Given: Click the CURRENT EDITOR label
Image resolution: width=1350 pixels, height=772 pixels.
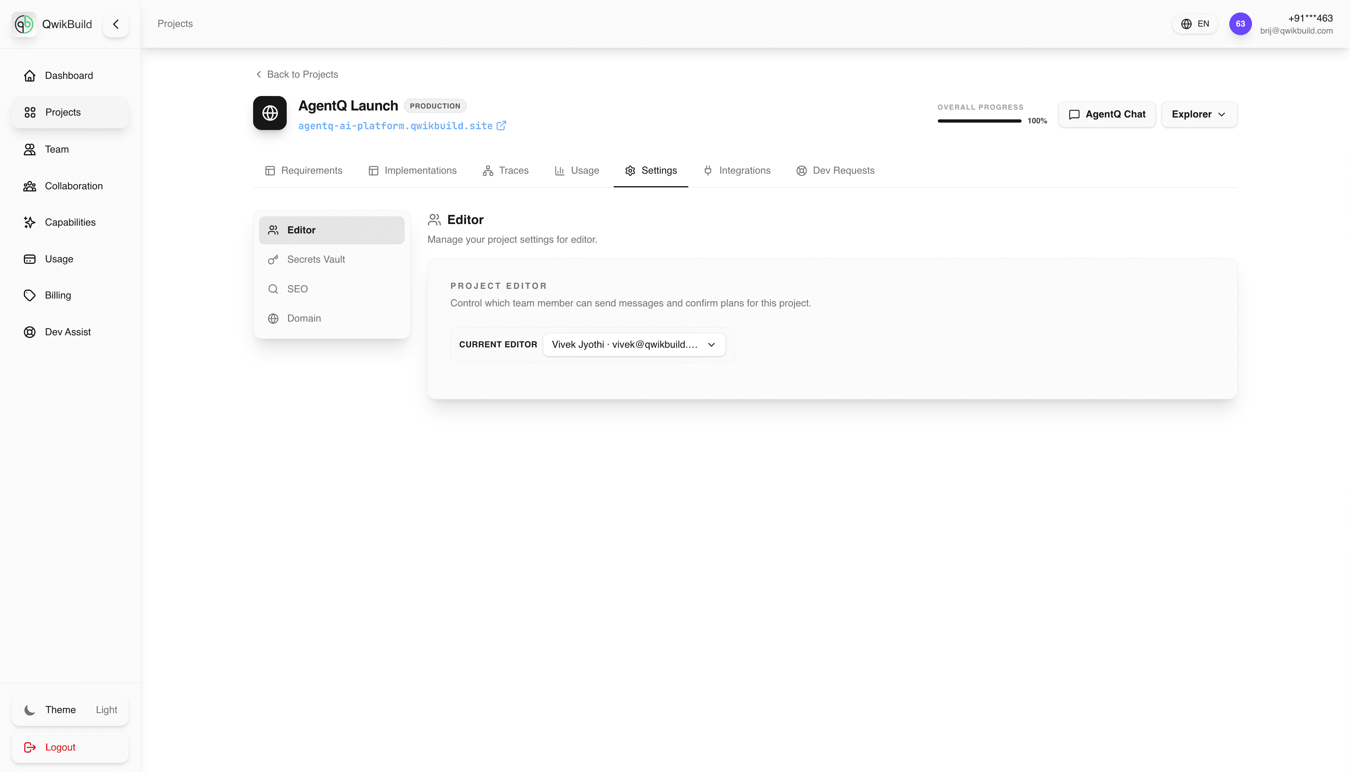Looking at the screenshot, I should [498, 345].
